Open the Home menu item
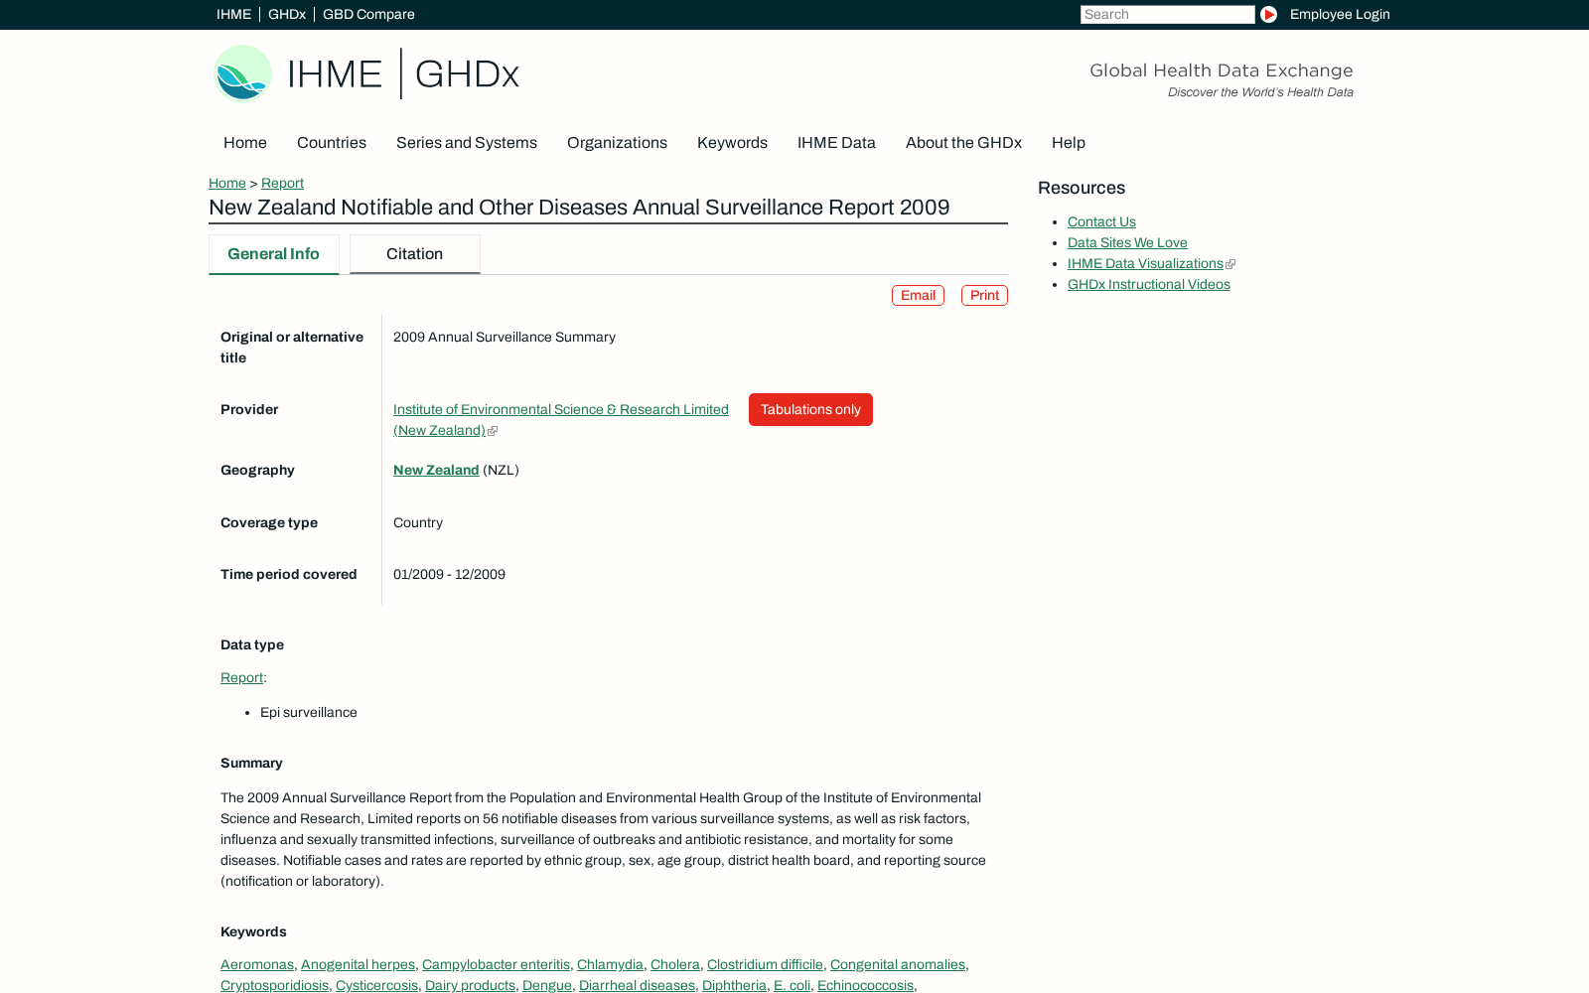 point(245,143)
